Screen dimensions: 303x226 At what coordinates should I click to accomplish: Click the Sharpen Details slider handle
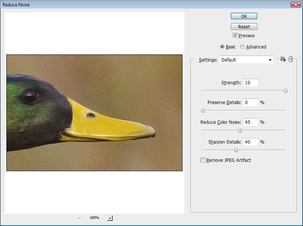(236, 150)
